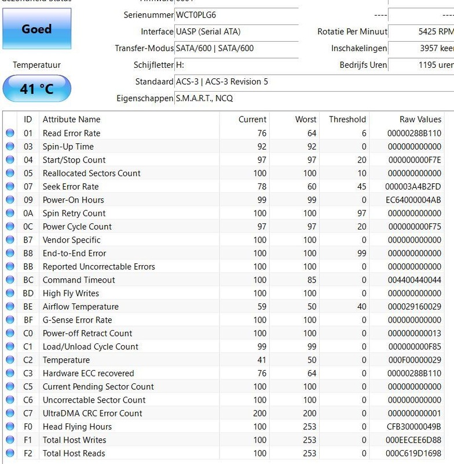Click the status orb for Hardware ECC recovered
The image size is (454, 464).
(x=10, y=373)
